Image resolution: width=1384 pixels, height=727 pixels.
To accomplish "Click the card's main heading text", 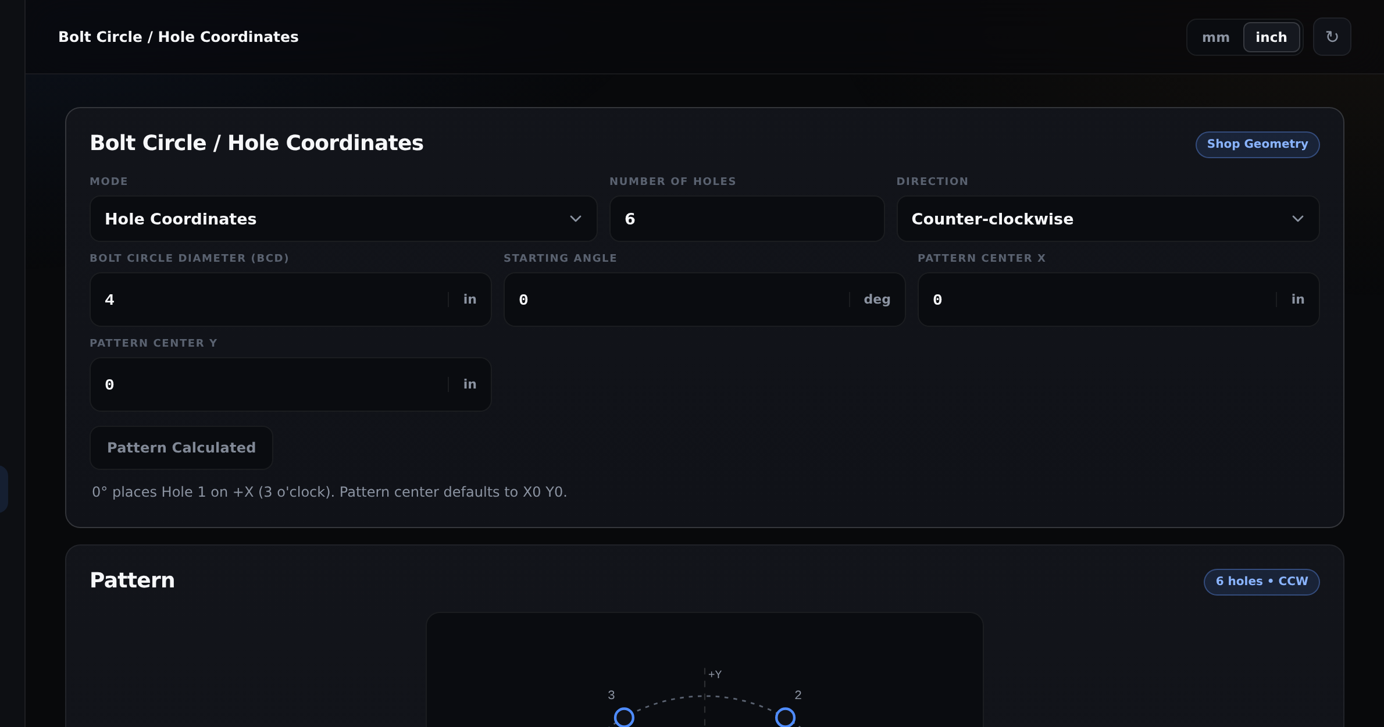I will 256,143.
